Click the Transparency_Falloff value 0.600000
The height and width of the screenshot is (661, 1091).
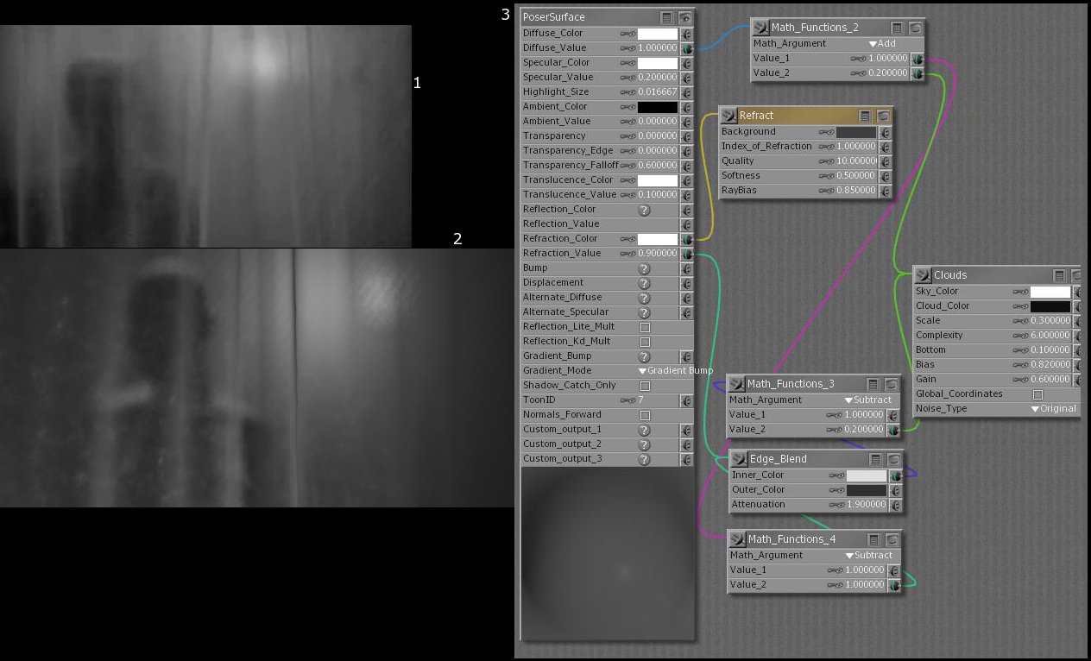658,166
